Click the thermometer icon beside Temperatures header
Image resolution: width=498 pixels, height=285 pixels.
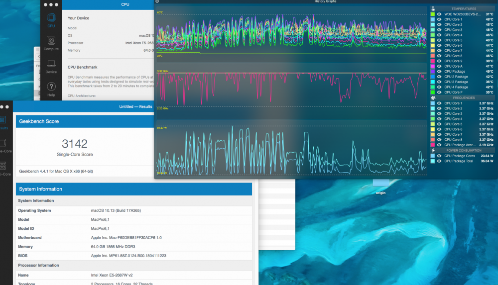pyautogui.click(x=433, y=8)
